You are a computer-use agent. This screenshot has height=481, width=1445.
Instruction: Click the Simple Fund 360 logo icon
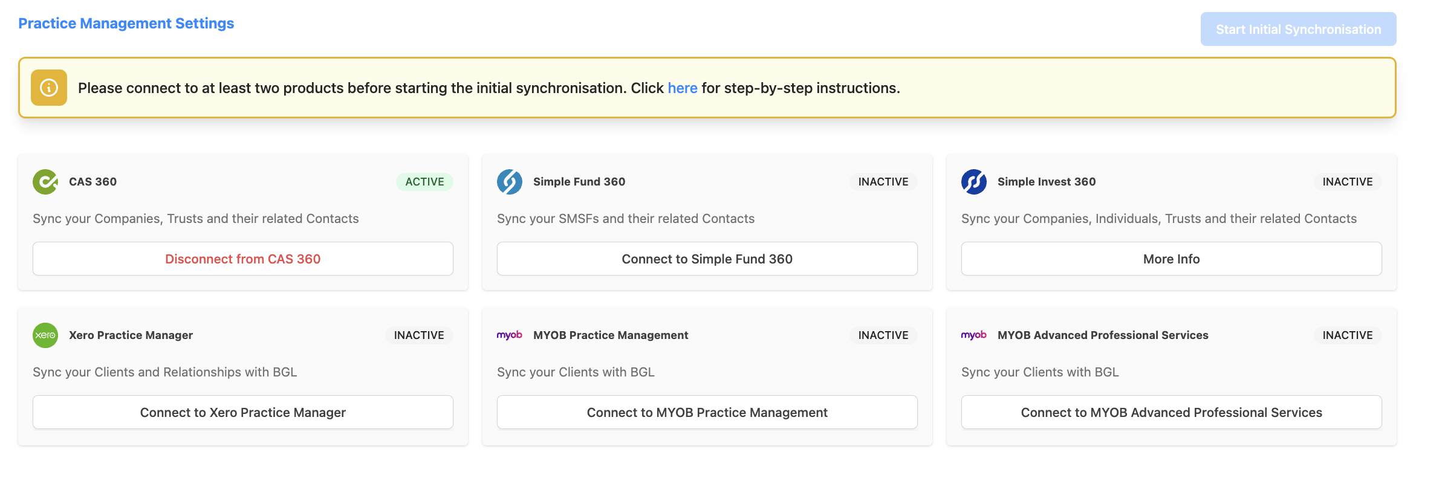coord(510,182)
